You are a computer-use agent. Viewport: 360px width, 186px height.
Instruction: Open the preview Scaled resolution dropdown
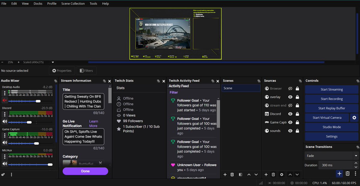(x=52, y=62)
